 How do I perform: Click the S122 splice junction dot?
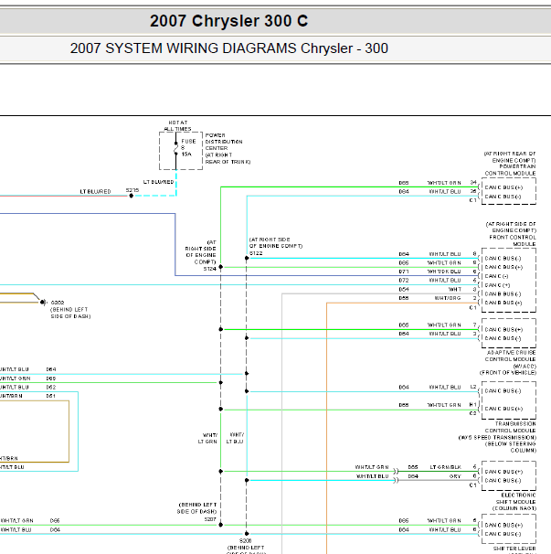[247, 259]
